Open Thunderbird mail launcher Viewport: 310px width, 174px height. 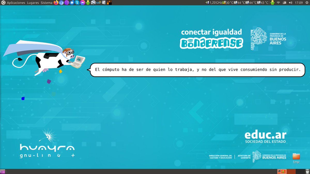click(x=72, y=3)
